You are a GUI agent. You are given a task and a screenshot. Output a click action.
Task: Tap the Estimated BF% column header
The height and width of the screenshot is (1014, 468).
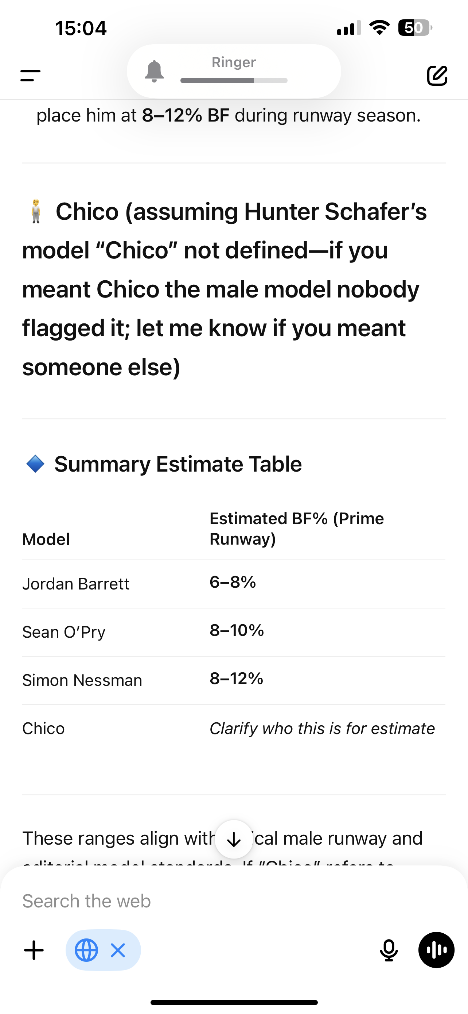[x=297, y=529]
